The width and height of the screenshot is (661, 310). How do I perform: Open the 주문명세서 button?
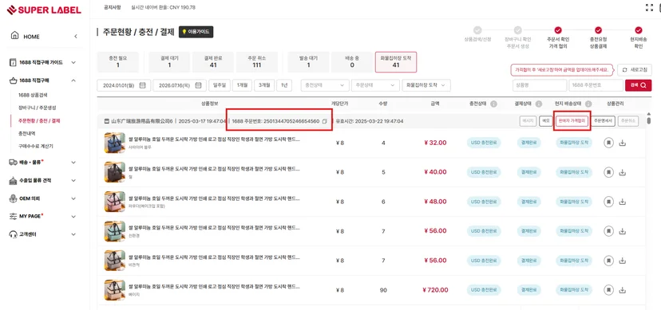604,120
